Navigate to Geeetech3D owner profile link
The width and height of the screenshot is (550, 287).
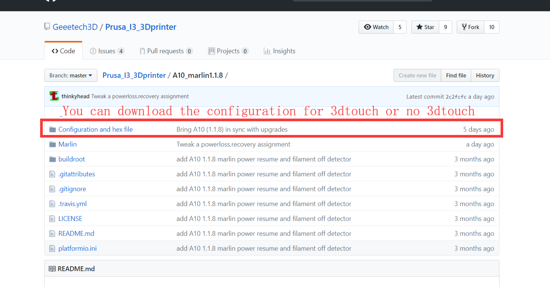(75, 27)
